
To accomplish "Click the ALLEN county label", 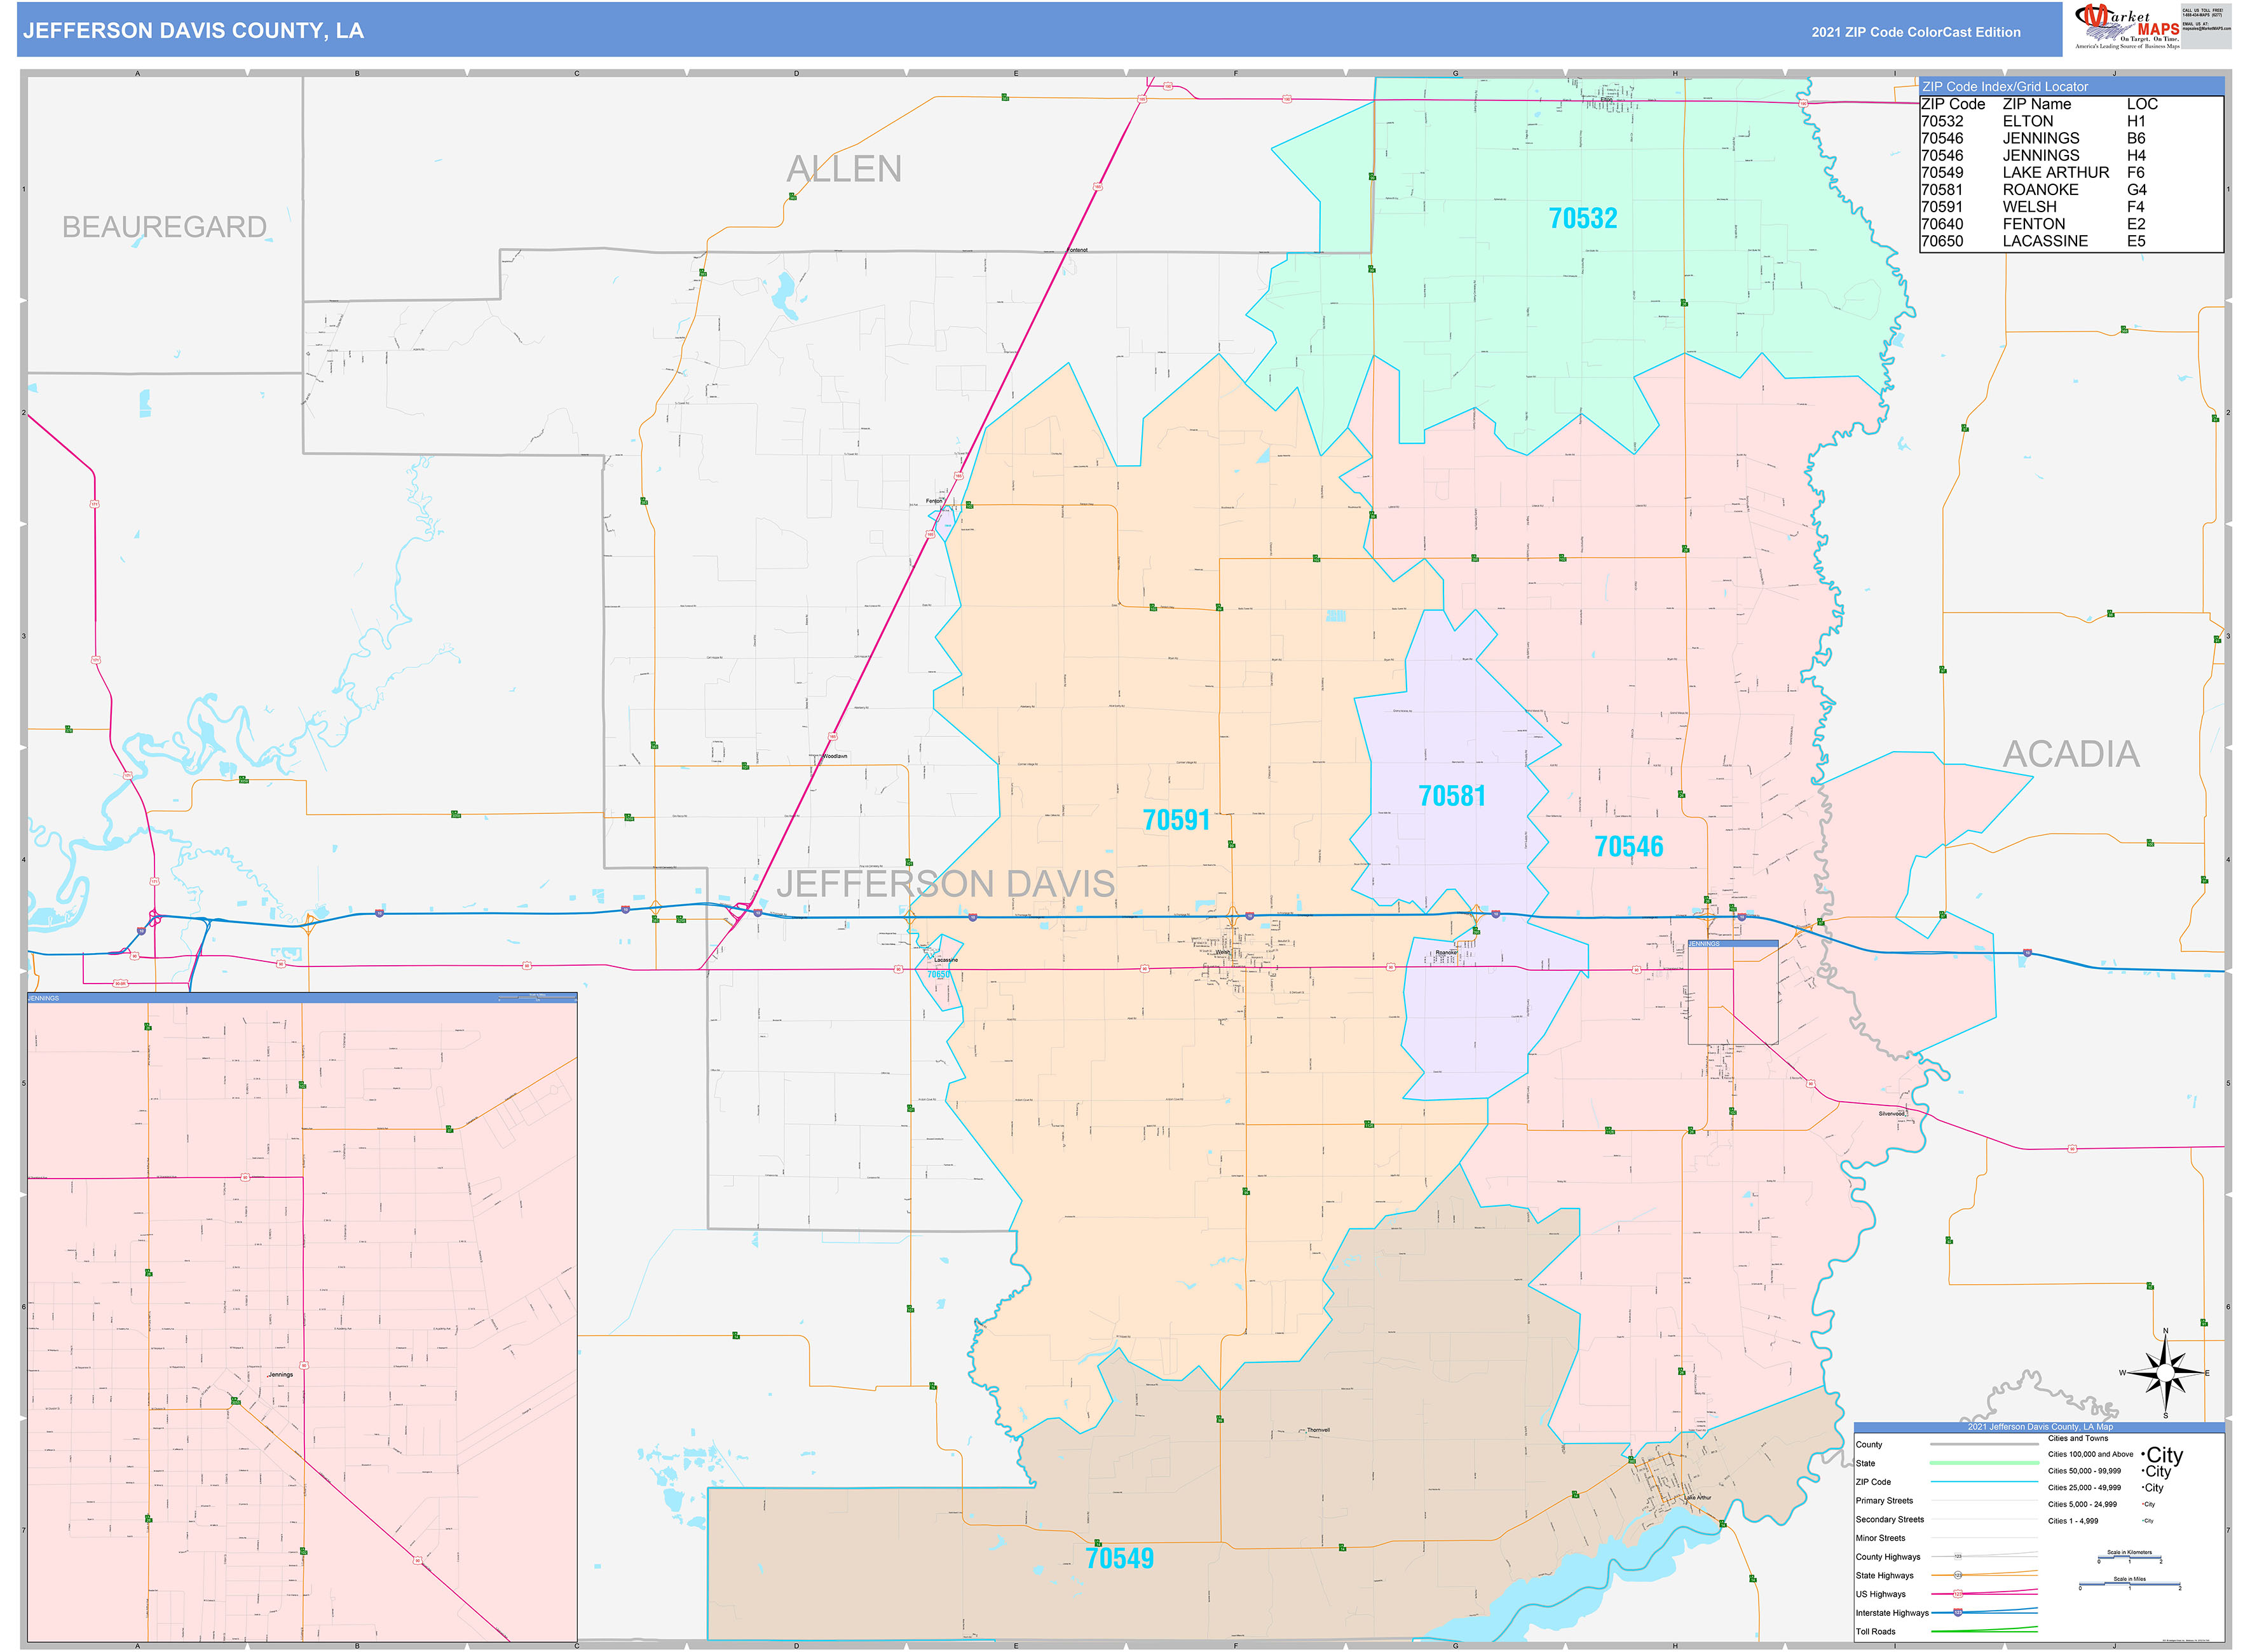I will click(x=844, y=168).
